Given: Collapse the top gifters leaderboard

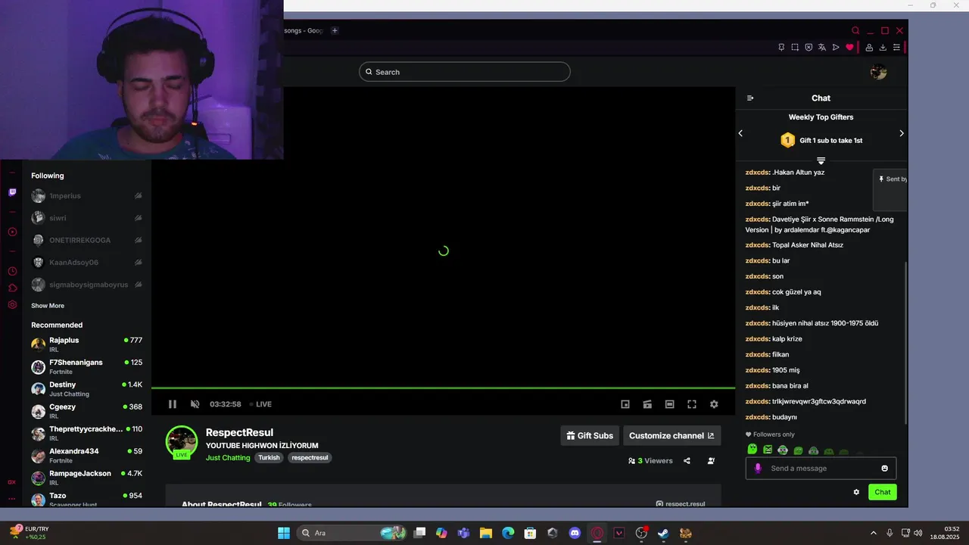Looking at the screenshot, I should (x=821, y=160).
